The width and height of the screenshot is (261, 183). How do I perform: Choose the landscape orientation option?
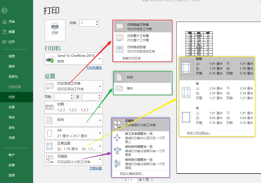130,88
